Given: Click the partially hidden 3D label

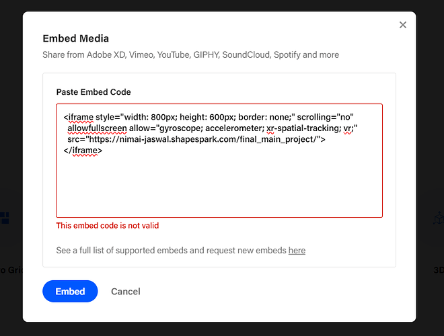Looking at the screenshot, I should (439, 270).
